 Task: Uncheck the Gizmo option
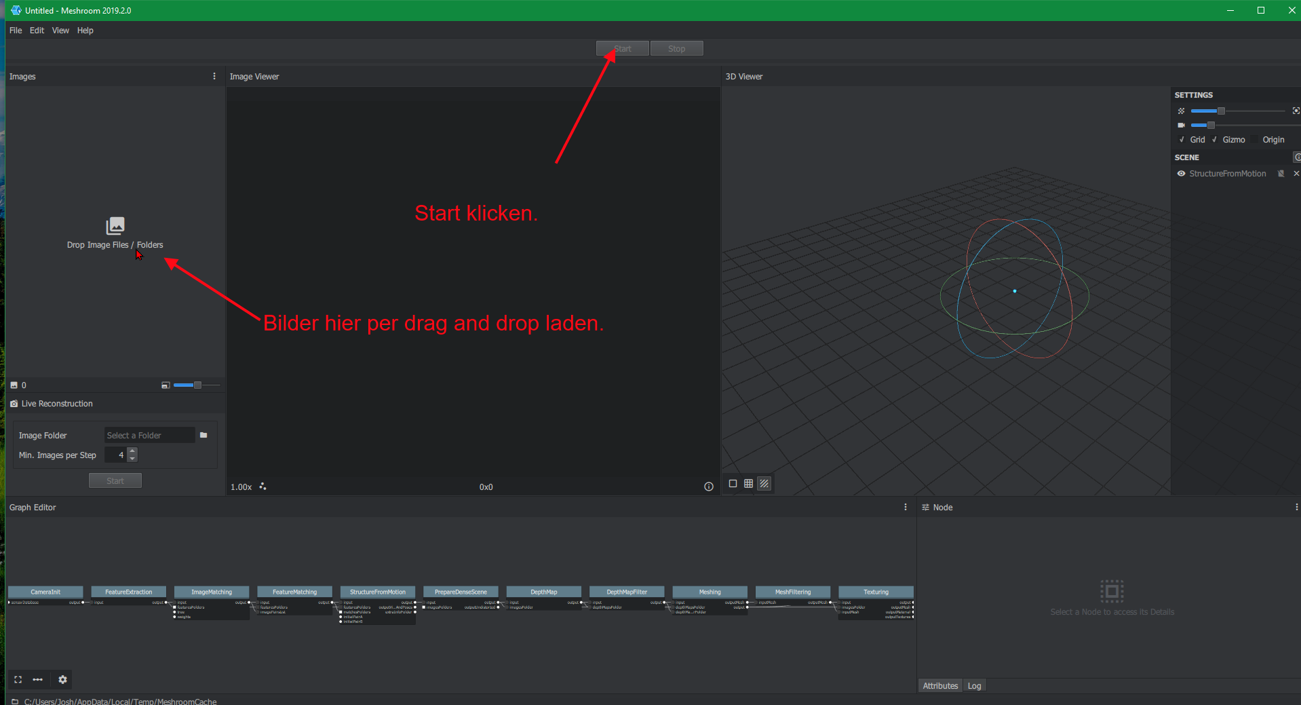[x=1214, y=140]
